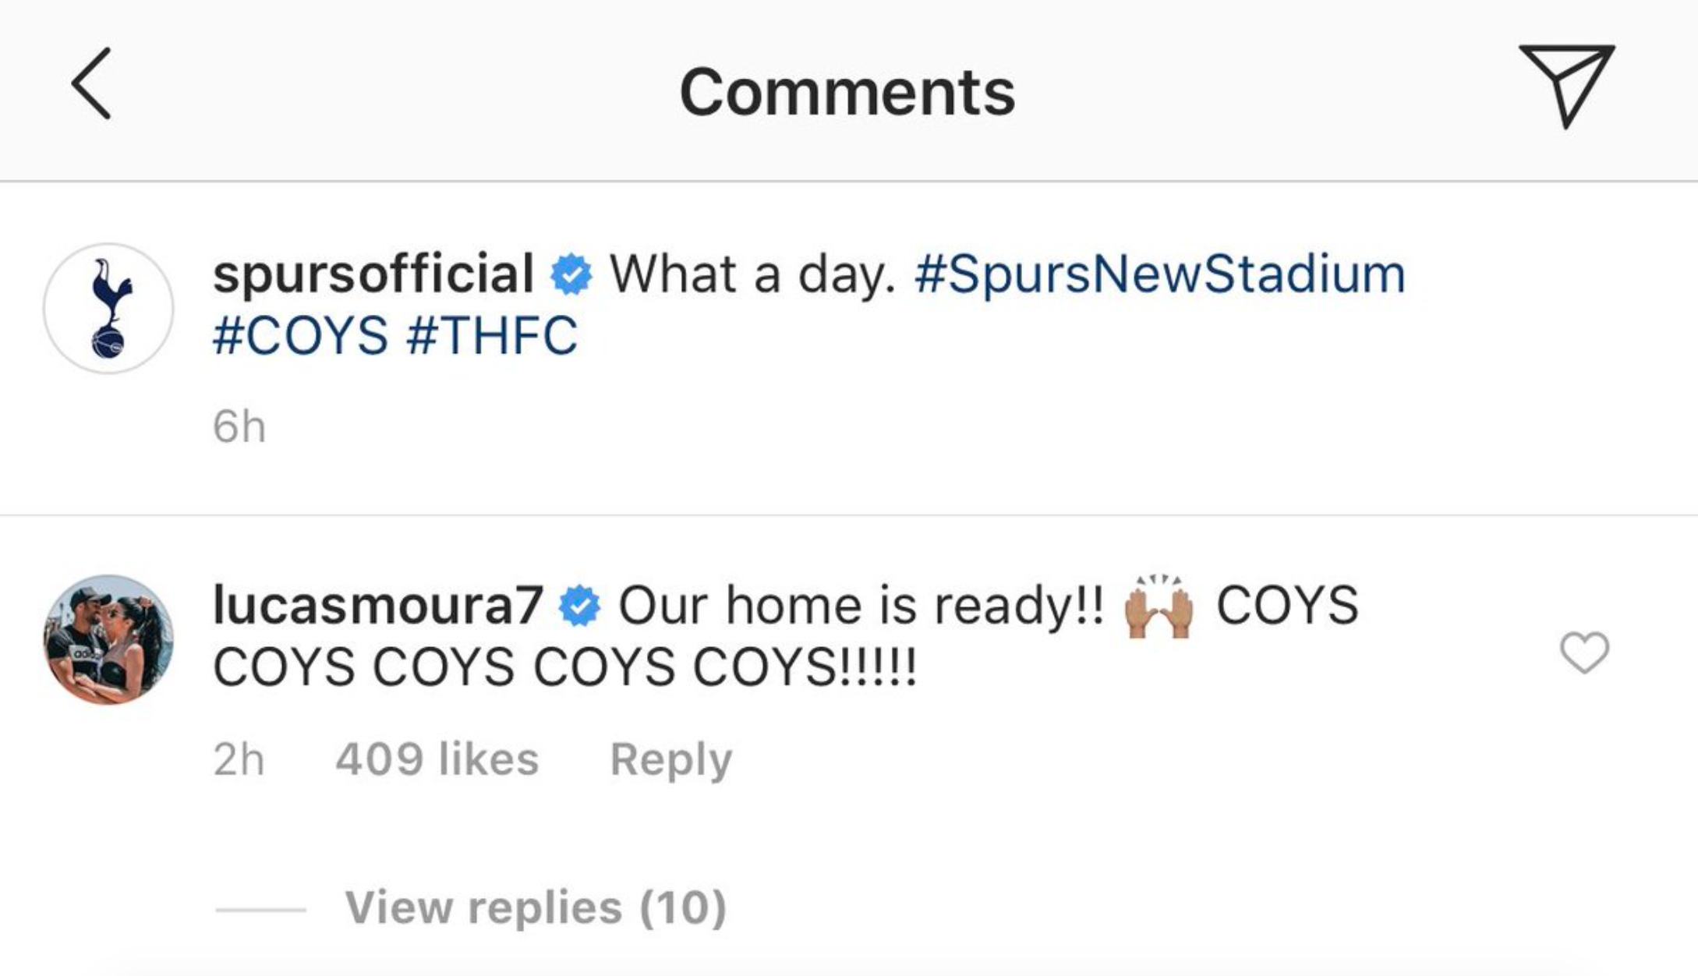Open the #SpursNewStadium hashtag
Viewport: 1698px width, 976px height.
[x=1160, y=274]
